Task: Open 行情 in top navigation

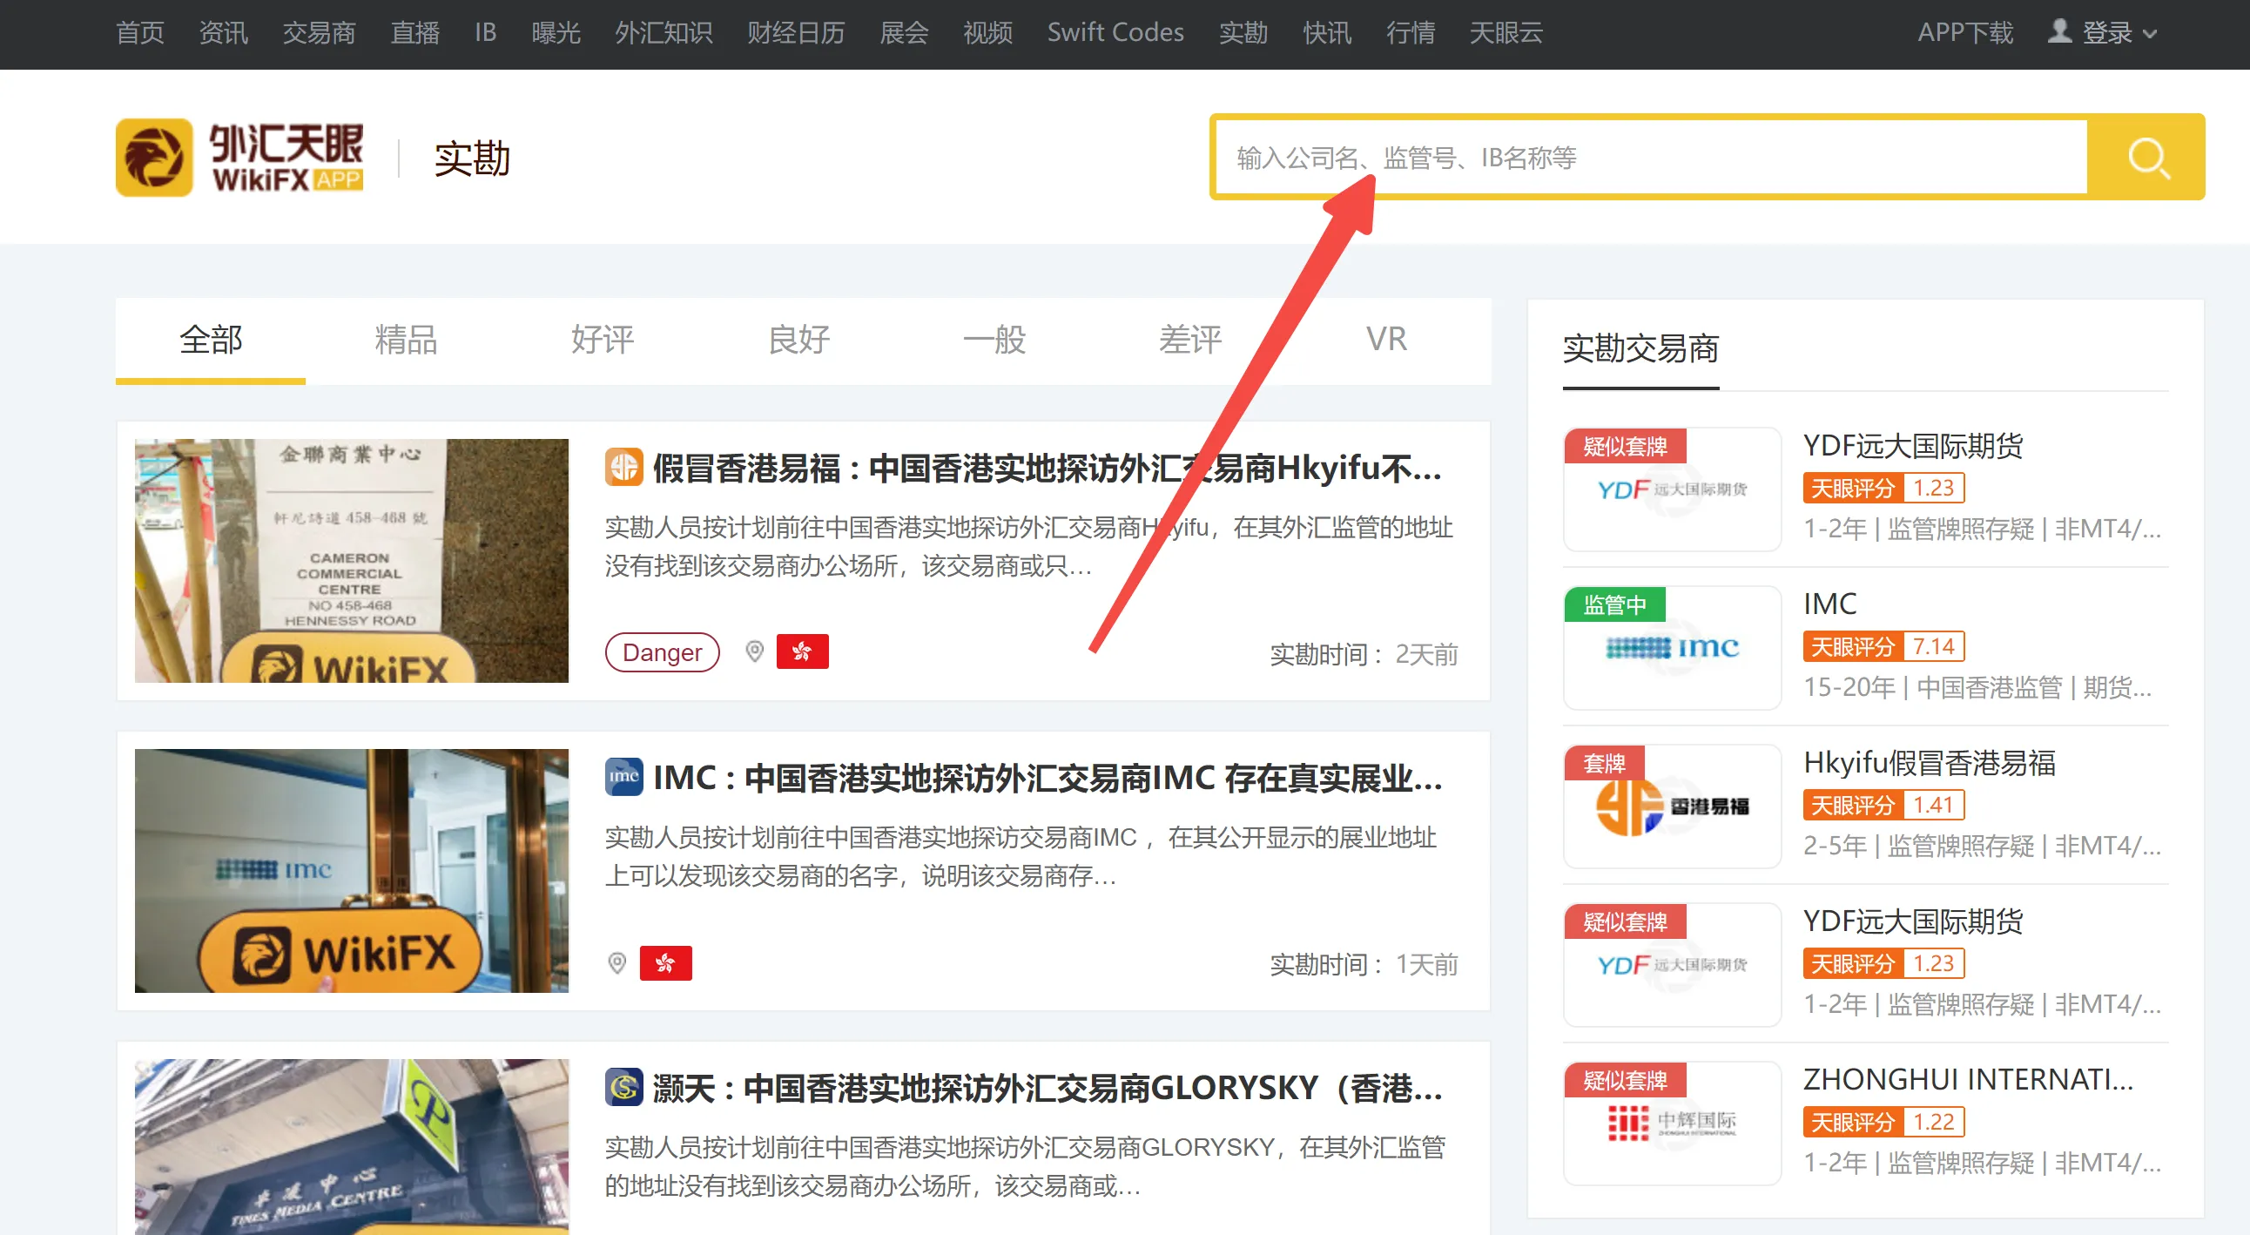Action: 1411,32
